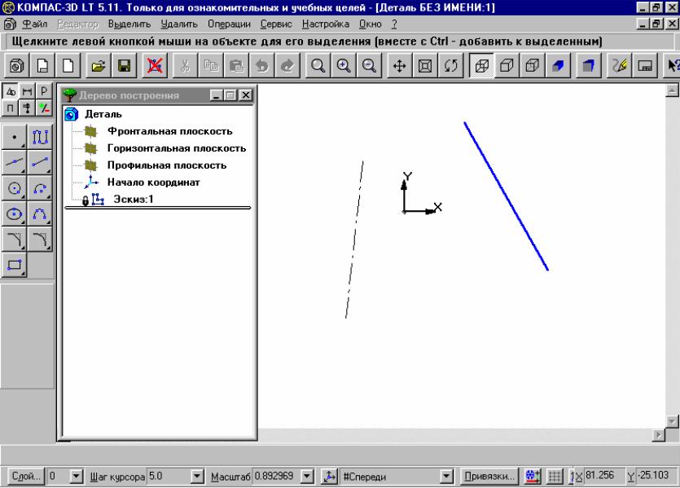Click the sketch pencil icon
The height and width of the screenshot is (488, 680).
619,66
